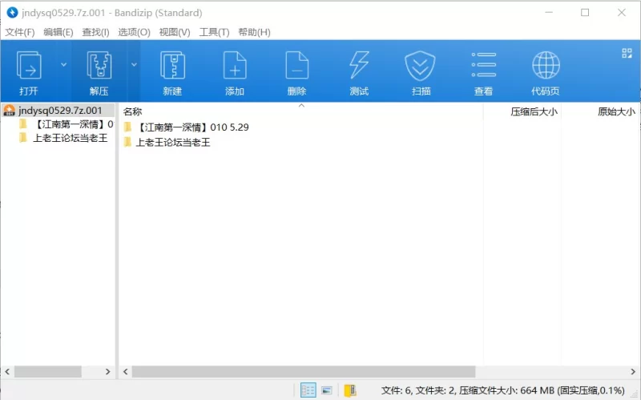Viewport: 641px width, 400px height.
Task: Open the 工具(T) menu
Action: pos(214,32)
